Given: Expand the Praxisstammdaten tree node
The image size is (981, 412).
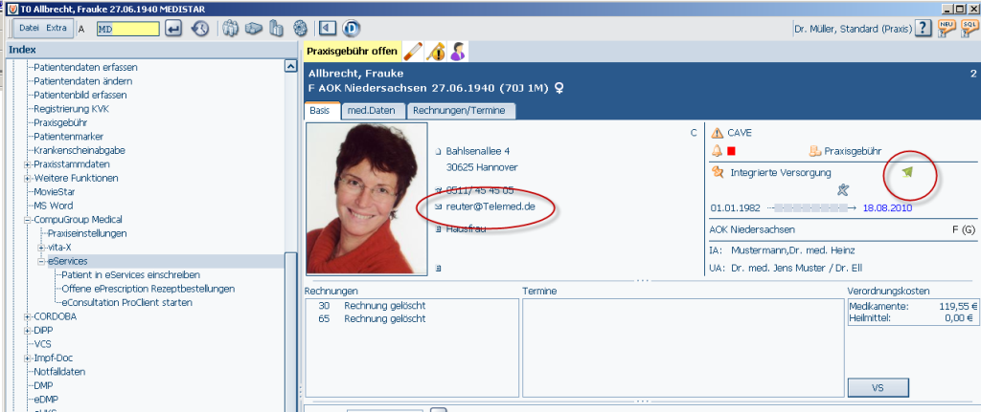Looking at the screenshot, I should 28,164.
